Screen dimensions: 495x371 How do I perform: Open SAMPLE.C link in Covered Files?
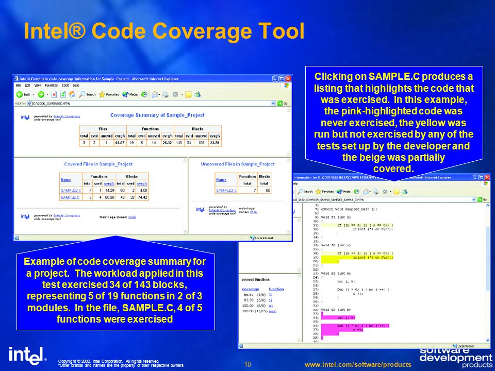pos(70,197)
